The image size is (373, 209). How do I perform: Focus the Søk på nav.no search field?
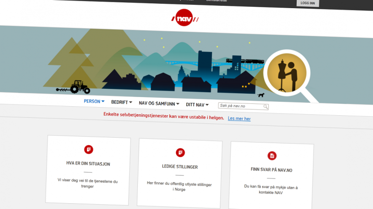[243, 106]
